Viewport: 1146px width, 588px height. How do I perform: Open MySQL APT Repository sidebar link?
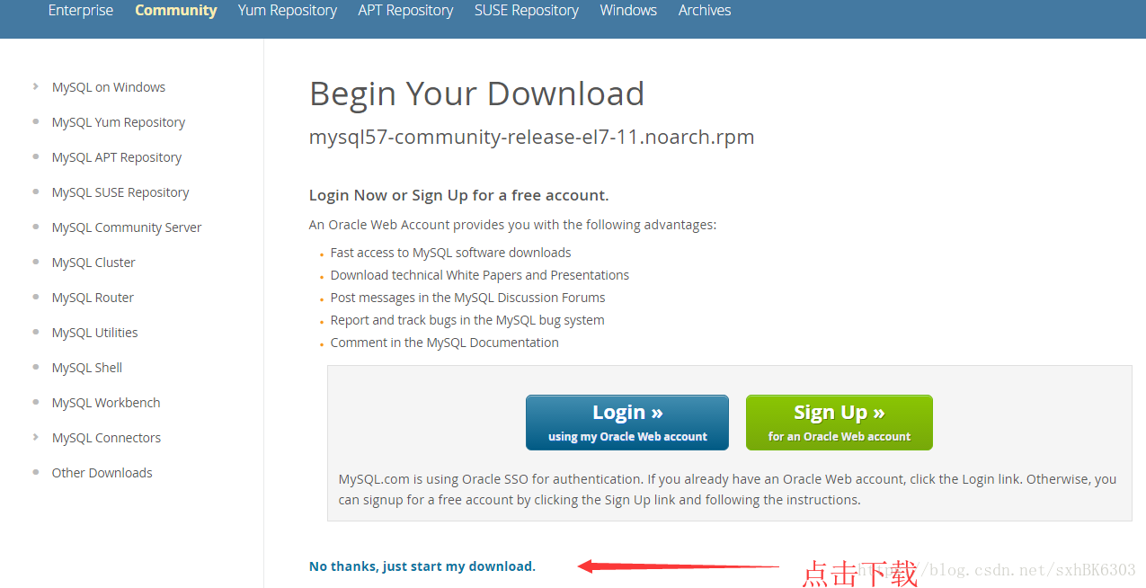coord(117,157)
